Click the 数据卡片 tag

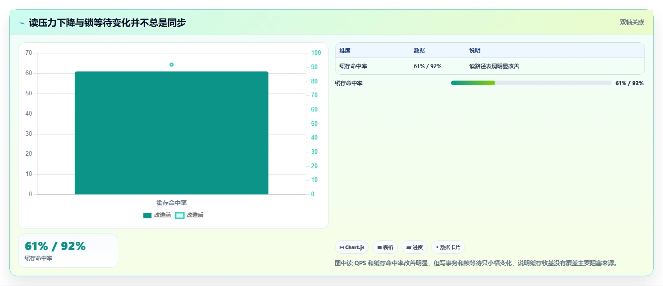click(x=448, y=247)
